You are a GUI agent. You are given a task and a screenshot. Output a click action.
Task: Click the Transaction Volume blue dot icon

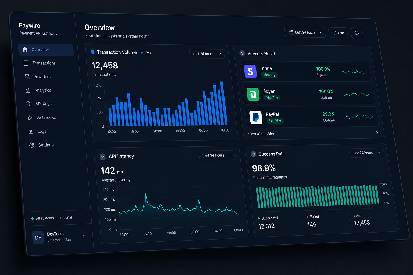93,52
